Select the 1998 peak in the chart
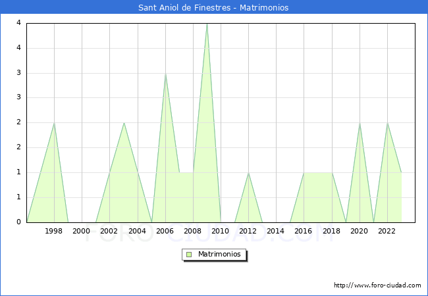The height and width of the screenshot is (296, 428). tap(54, 123)
